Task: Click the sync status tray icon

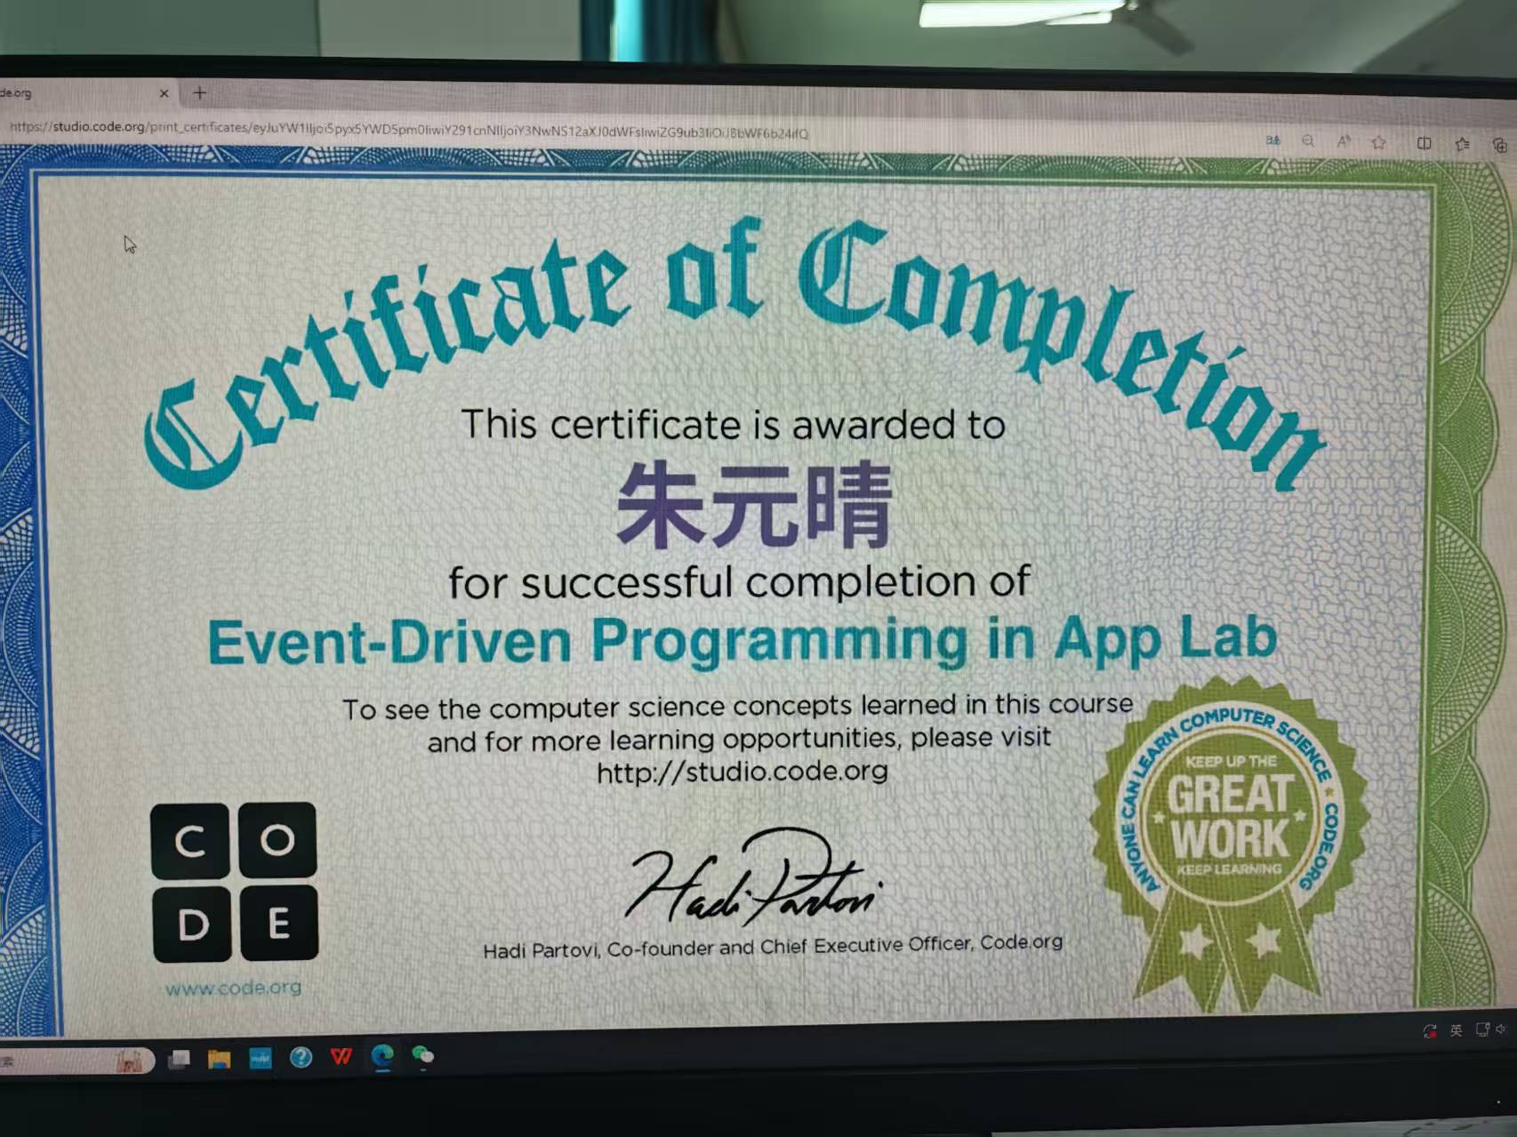Action: click(1430, 1031)
